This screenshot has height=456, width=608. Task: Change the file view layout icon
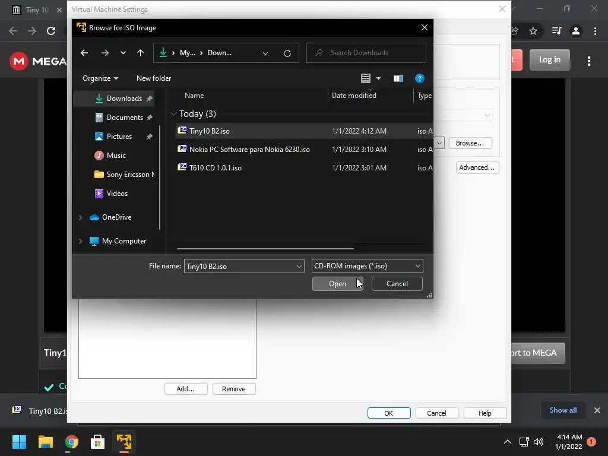click(366, 78)
